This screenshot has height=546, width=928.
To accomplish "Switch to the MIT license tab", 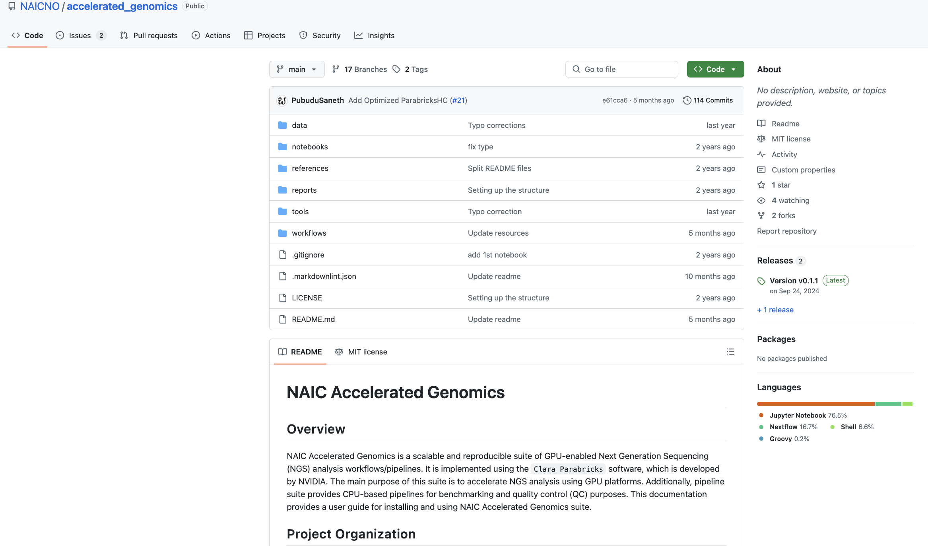I will pyautogui.click(x=361, y=352).
